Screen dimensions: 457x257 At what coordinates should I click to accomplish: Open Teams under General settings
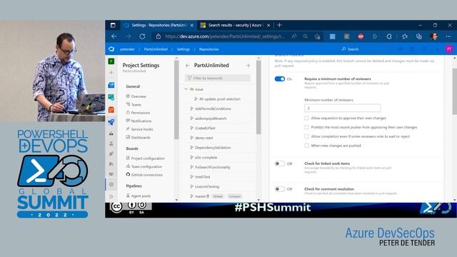tap(136, 105)
